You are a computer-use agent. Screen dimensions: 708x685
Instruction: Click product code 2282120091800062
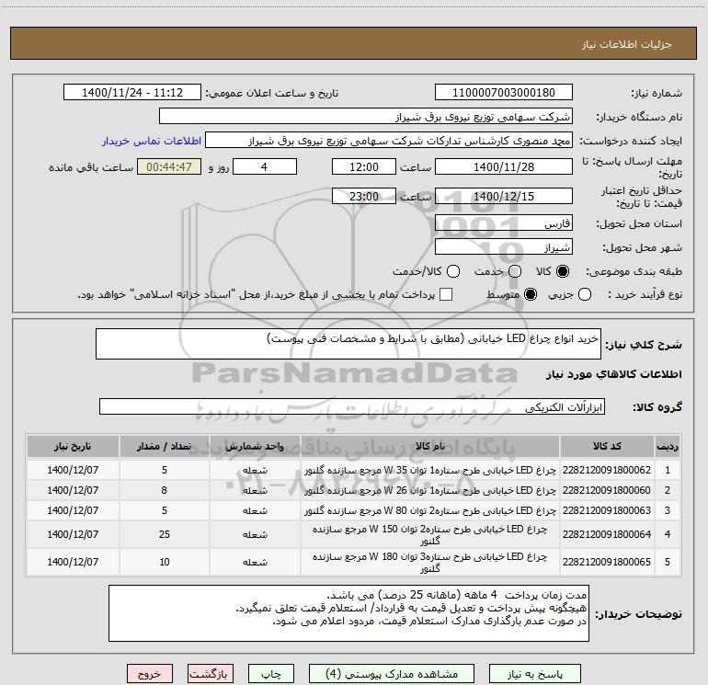click(x=607, y=470)
